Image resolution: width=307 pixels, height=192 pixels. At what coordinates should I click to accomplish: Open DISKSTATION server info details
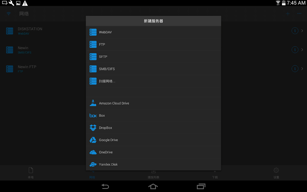[295, 31]
